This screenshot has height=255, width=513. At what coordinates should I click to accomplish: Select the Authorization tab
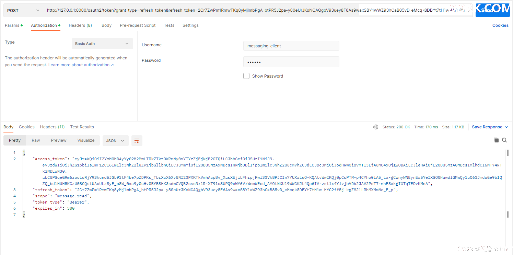coord(46,25)
